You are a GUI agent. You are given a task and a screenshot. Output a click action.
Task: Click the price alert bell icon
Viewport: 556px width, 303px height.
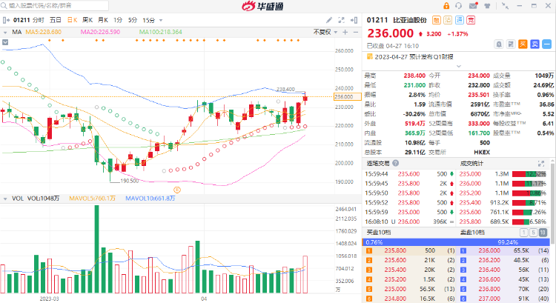click(x=499, y=44)
